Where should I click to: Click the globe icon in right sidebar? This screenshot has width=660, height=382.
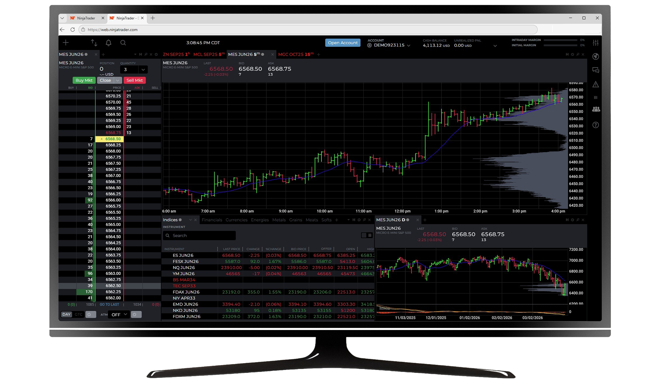click(596, 57)
